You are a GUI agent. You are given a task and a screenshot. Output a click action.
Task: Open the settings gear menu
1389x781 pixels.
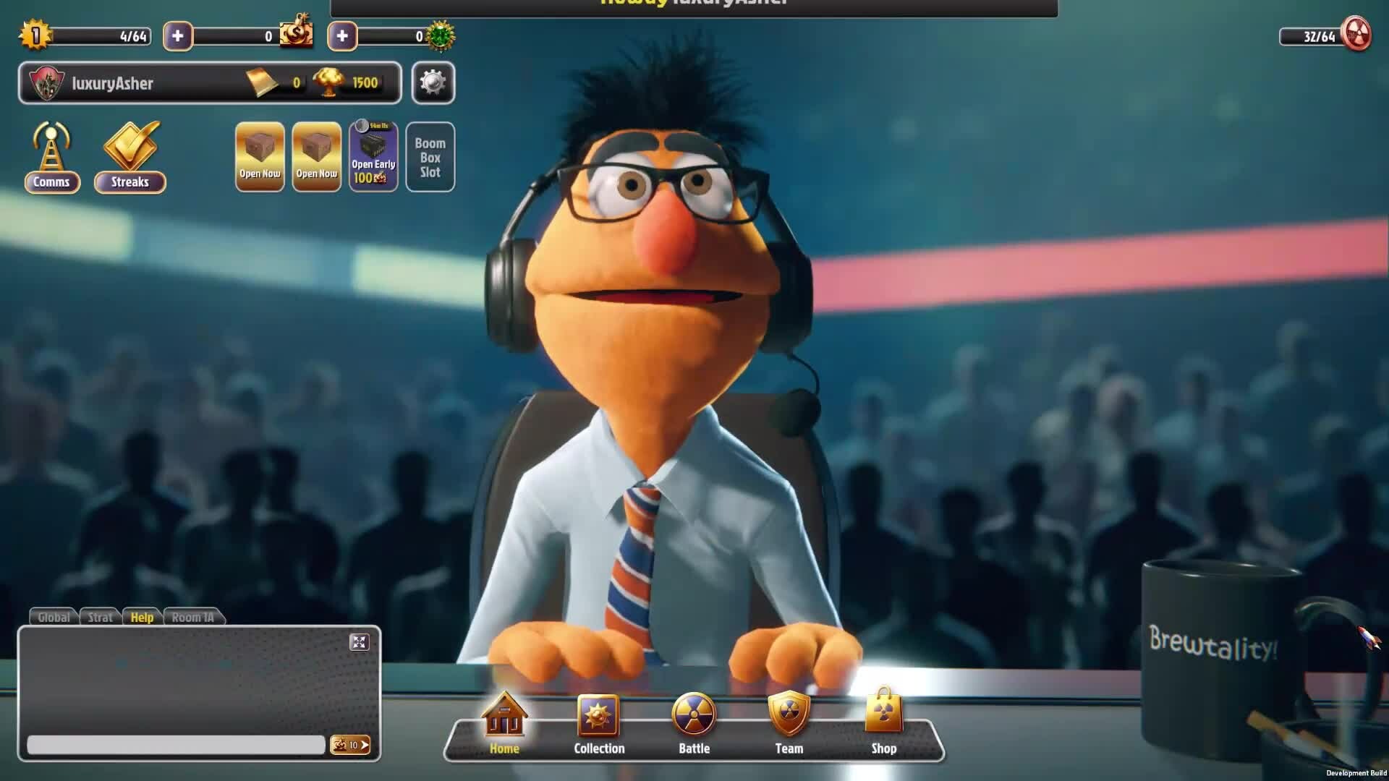pos(433,82)
